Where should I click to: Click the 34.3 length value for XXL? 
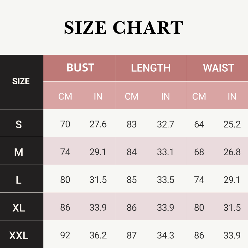point(165,236)
